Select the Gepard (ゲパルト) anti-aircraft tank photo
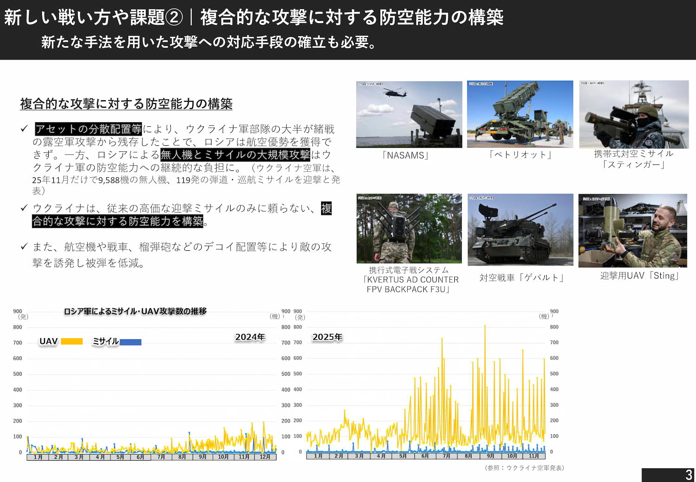 (520, 229)
